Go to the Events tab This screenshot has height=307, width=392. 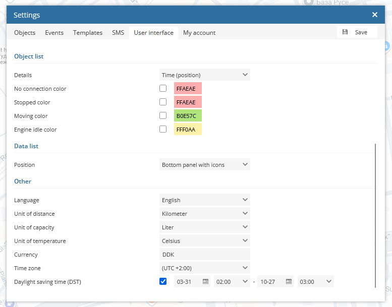point(54,33)
